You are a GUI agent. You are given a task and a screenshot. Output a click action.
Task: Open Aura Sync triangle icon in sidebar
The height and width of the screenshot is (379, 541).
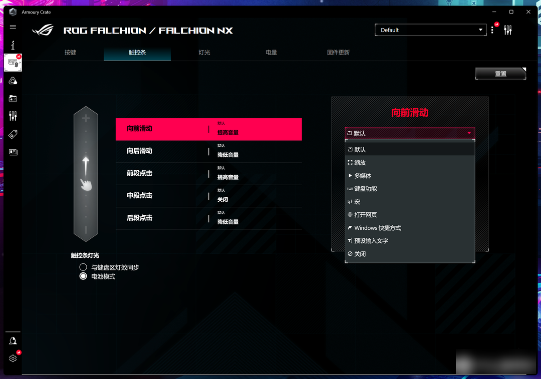pos(13,81)
